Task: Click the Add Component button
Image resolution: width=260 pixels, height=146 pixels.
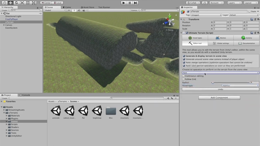Action: (219, 98)
